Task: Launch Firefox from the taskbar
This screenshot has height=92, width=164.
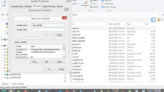Action: coord(25,91)
